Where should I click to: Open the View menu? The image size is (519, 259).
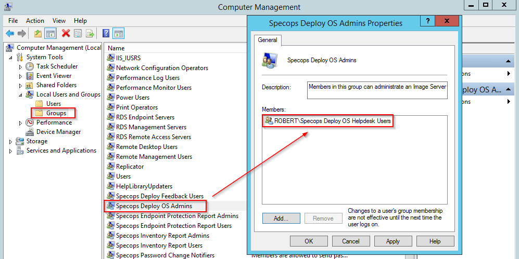(59, 20)
